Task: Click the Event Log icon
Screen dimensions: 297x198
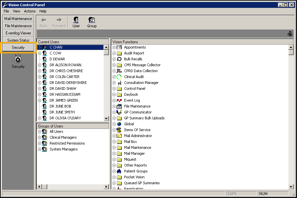Action: point(119,100)
